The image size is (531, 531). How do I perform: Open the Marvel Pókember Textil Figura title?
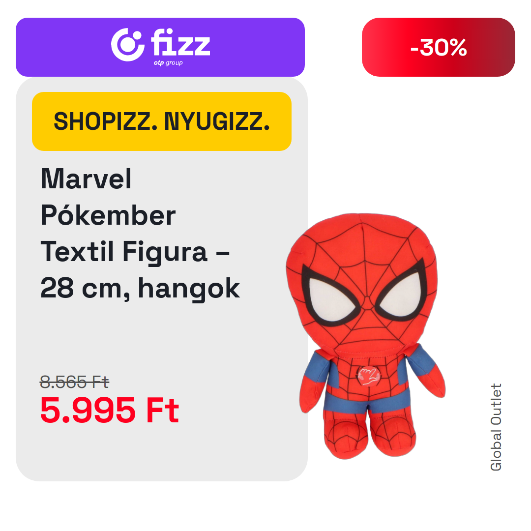tap(140, 234)
